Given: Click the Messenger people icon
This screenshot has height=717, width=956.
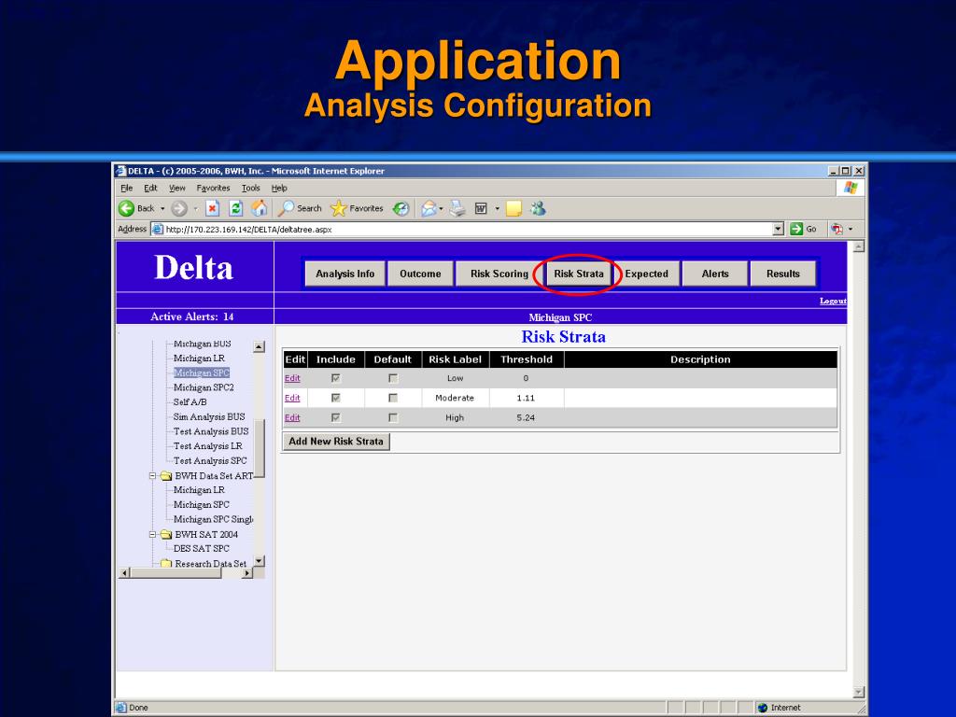Looking at the screenshot, I should [538, 208].
